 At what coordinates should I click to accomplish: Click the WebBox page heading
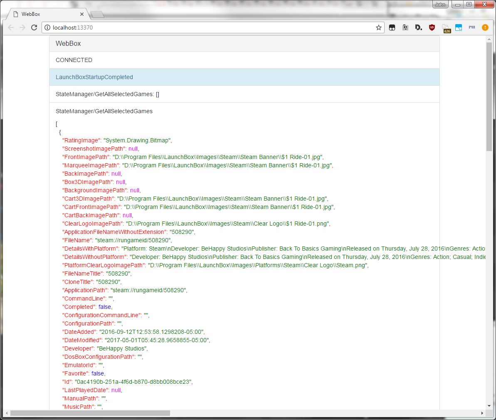pyautogui.click(x=68, y=43)
